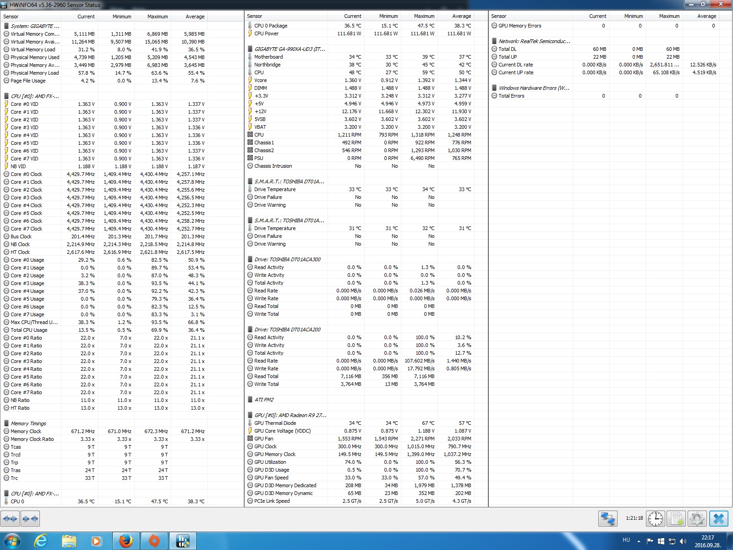Select the Total CPU Usage row
The image size is (733, 550).
click(122, 330)
